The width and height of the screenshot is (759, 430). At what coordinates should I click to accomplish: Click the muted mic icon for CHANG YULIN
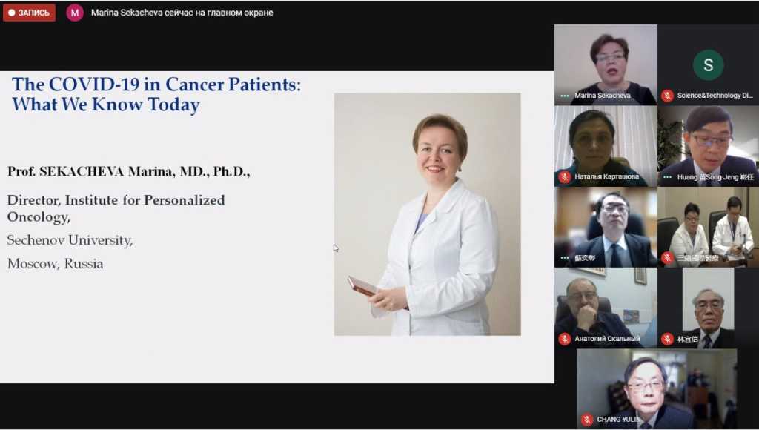tap(587, 420)
